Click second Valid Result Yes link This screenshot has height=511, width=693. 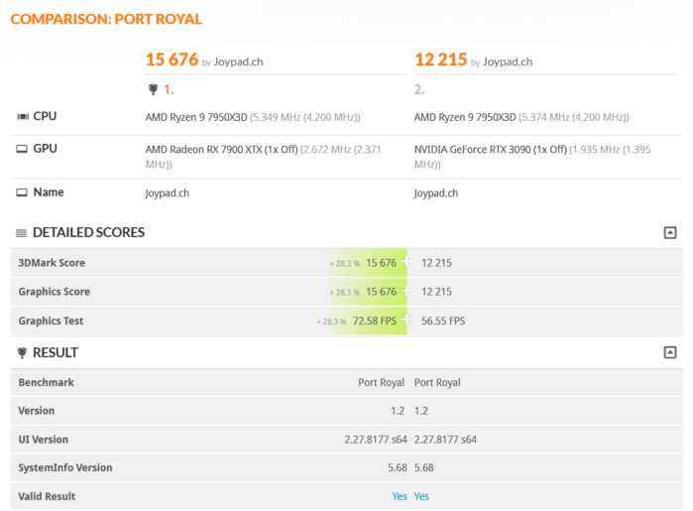[421, 496]
